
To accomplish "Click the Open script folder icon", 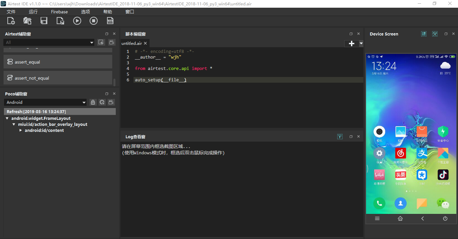I will coord(28,21).
